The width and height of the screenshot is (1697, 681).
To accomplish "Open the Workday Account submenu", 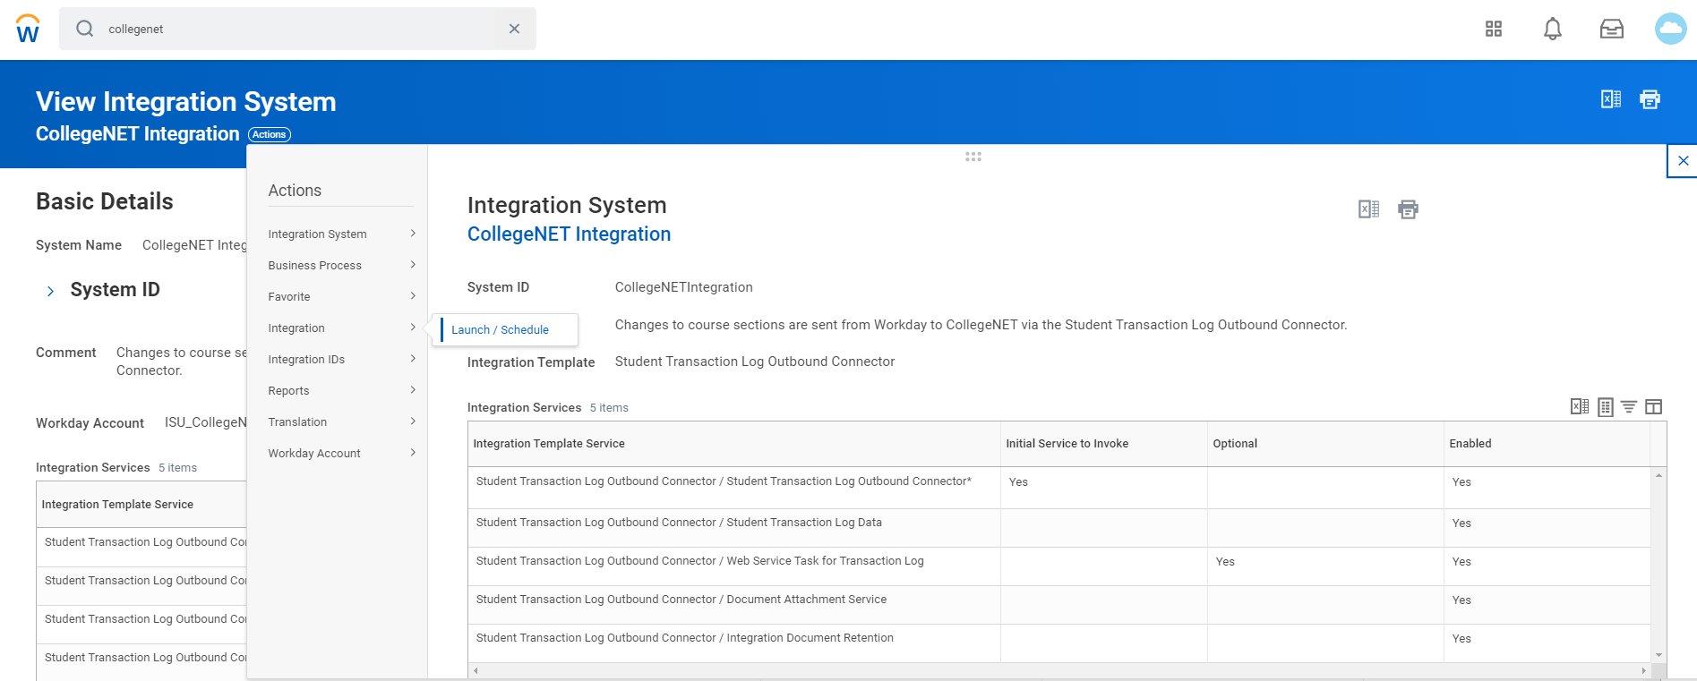I will pos(342,454).
